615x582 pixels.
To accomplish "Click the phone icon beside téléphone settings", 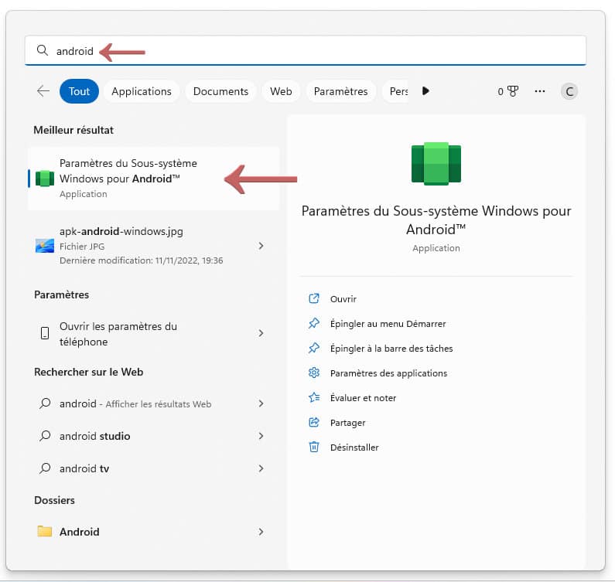I will tap(45, 333).
